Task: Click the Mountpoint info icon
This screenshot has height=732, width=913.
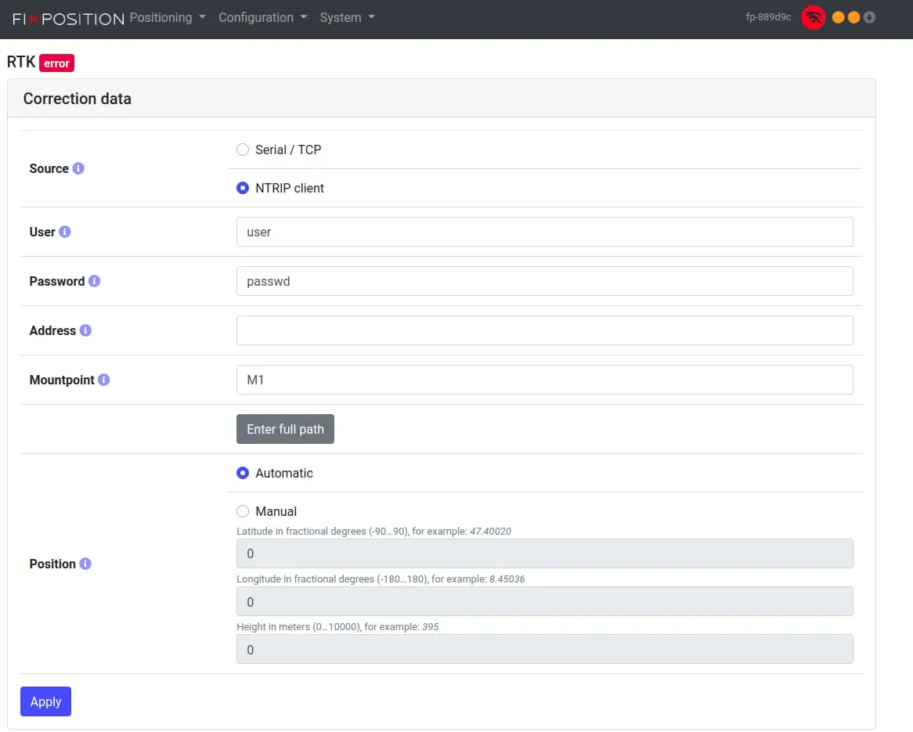Action: click(x=103, y=380)
